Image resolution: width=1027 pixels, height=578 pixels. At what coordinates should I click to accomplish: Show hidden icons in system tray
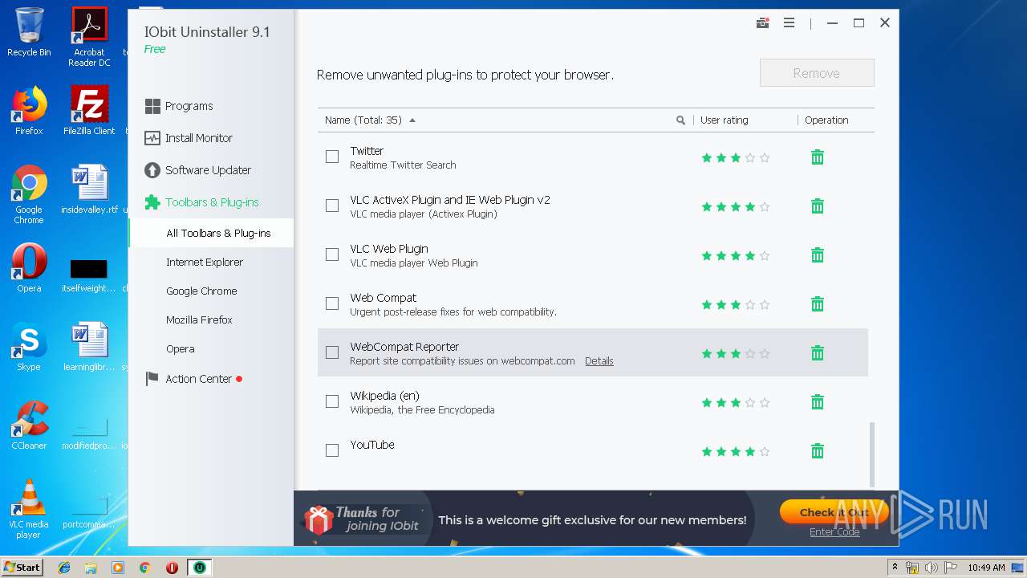coord(895,568)
